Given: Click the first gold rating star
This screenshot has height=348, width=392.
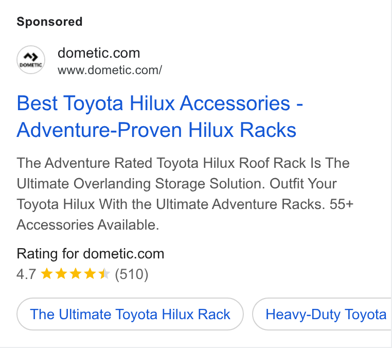Looking at the screenshot, I should [x=46, y=273].
